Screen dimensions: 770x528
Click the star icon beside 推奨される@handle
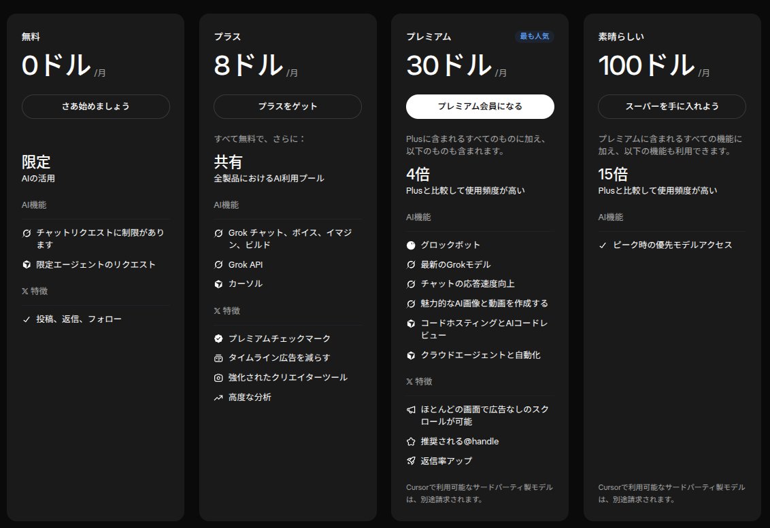[411, 442]
